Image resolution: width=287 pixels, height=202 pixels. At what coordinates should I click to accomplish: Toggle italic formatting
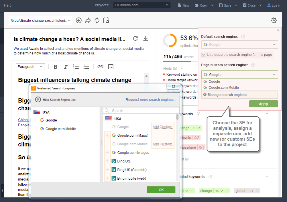(66, 67)
